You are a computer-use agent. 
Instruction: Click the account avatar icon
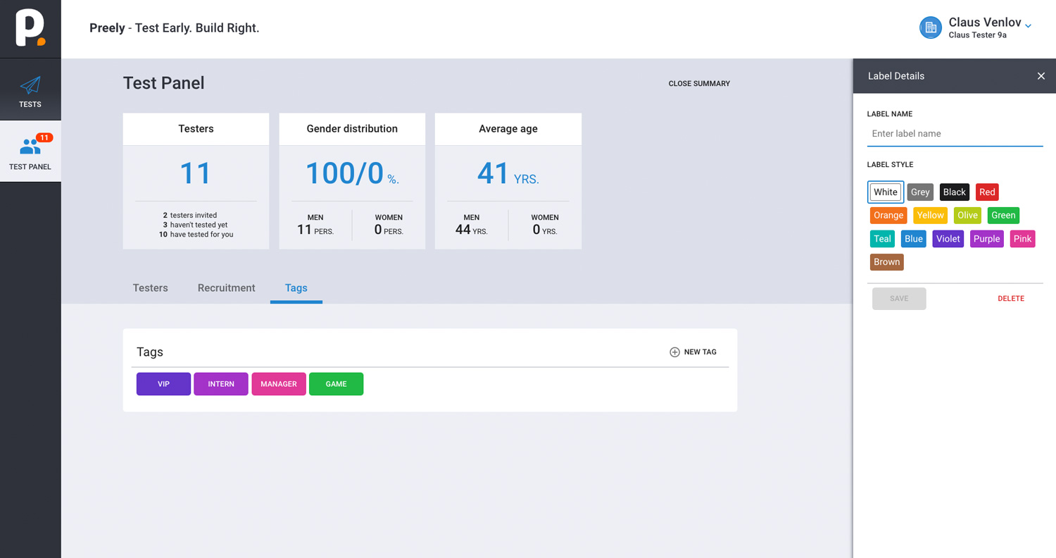coord(931,27)
